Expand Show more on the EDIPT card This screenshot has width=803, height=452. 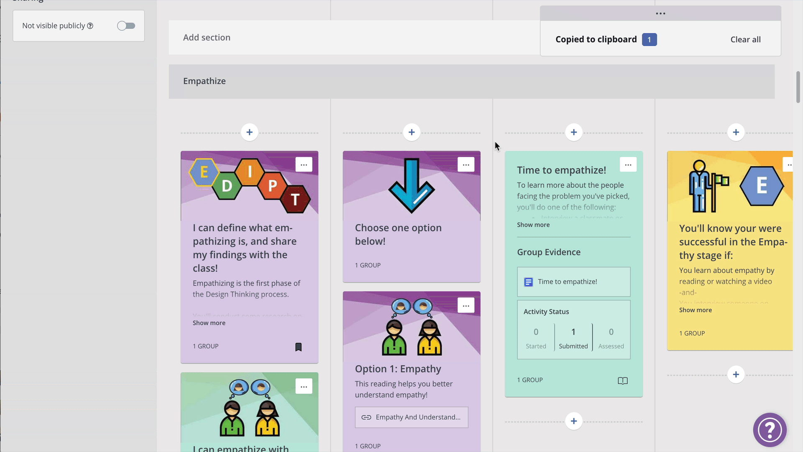click(209, 323)
